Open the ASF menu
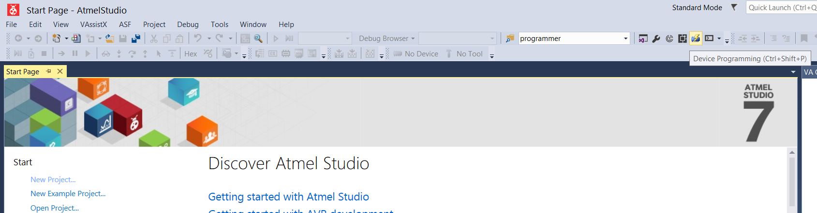The image size is (817, 213). coord(125,24)
